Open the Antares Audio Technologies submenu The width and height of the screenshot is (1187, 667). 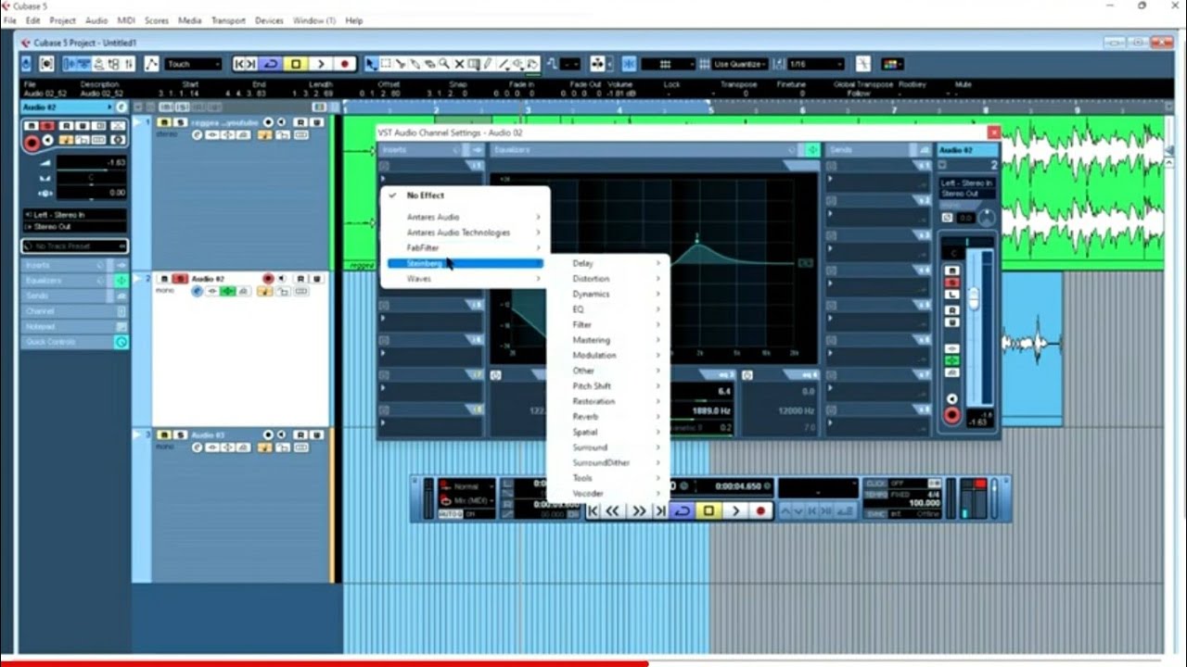tap(465, 233)
